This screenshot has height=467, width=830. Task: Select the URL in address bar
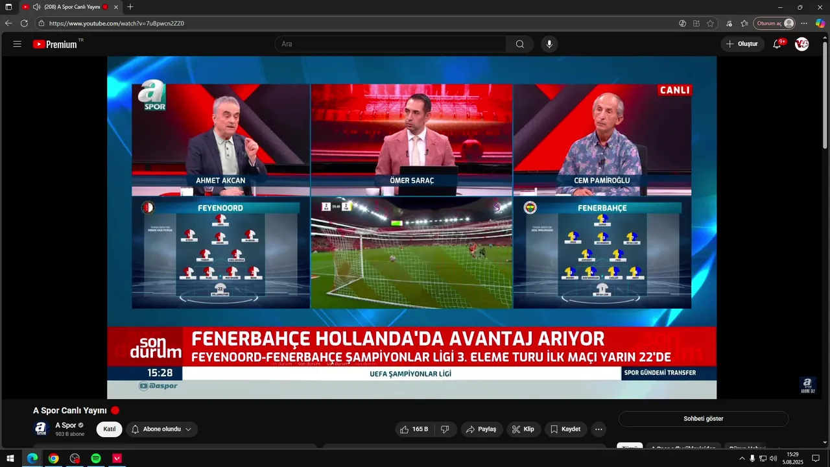pyautogui.click(x=117, y=23)
